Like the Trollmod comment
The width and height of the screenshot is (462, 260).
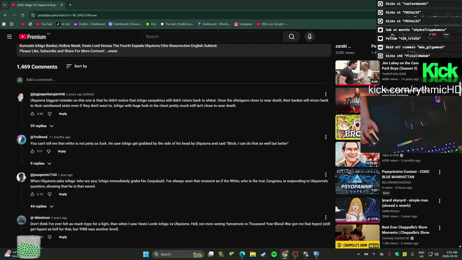[x=32, y=151]
